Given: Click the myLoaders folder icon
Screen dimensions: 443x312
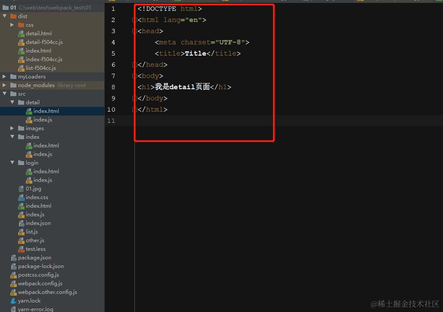Looking at the screenshot, I should click(x=13, y=77).
